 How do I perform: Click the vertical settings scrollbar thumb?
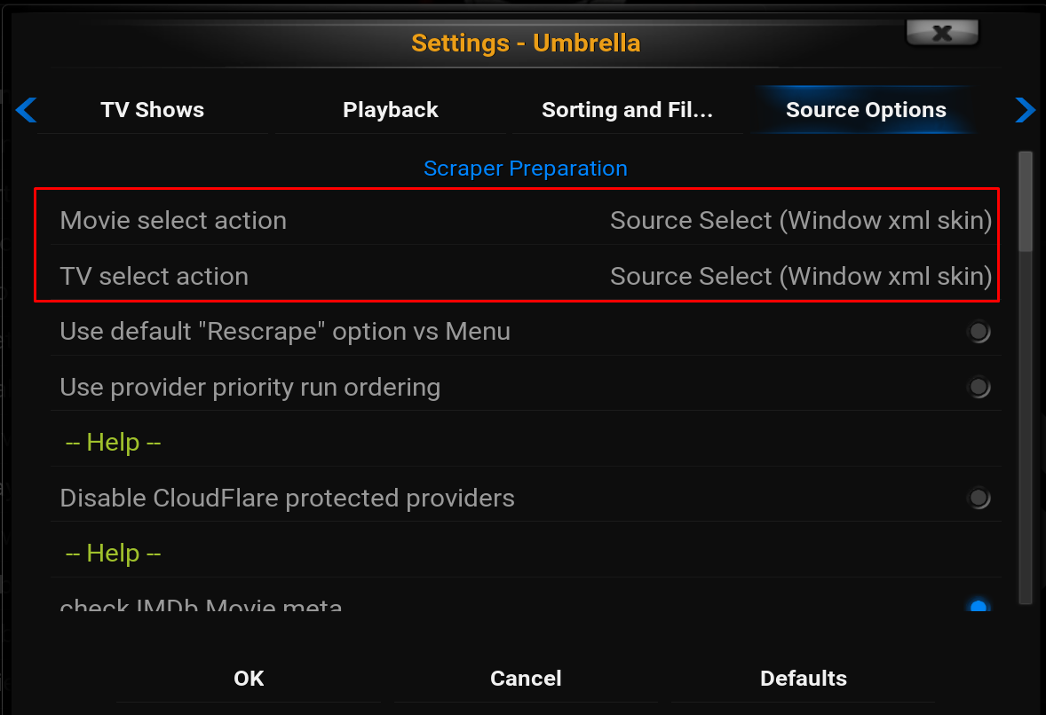1026,200
